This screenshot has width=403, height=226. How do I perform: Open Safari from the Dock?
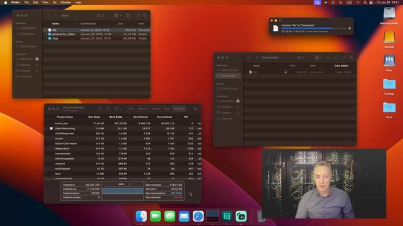[198, 216]
